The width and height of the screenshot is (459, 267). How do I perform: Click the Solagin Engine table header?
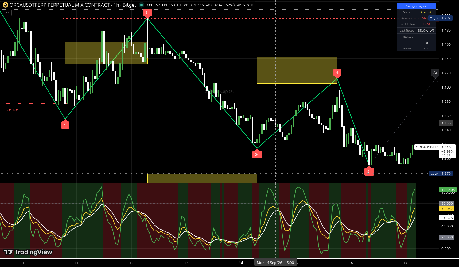(416, 6)
